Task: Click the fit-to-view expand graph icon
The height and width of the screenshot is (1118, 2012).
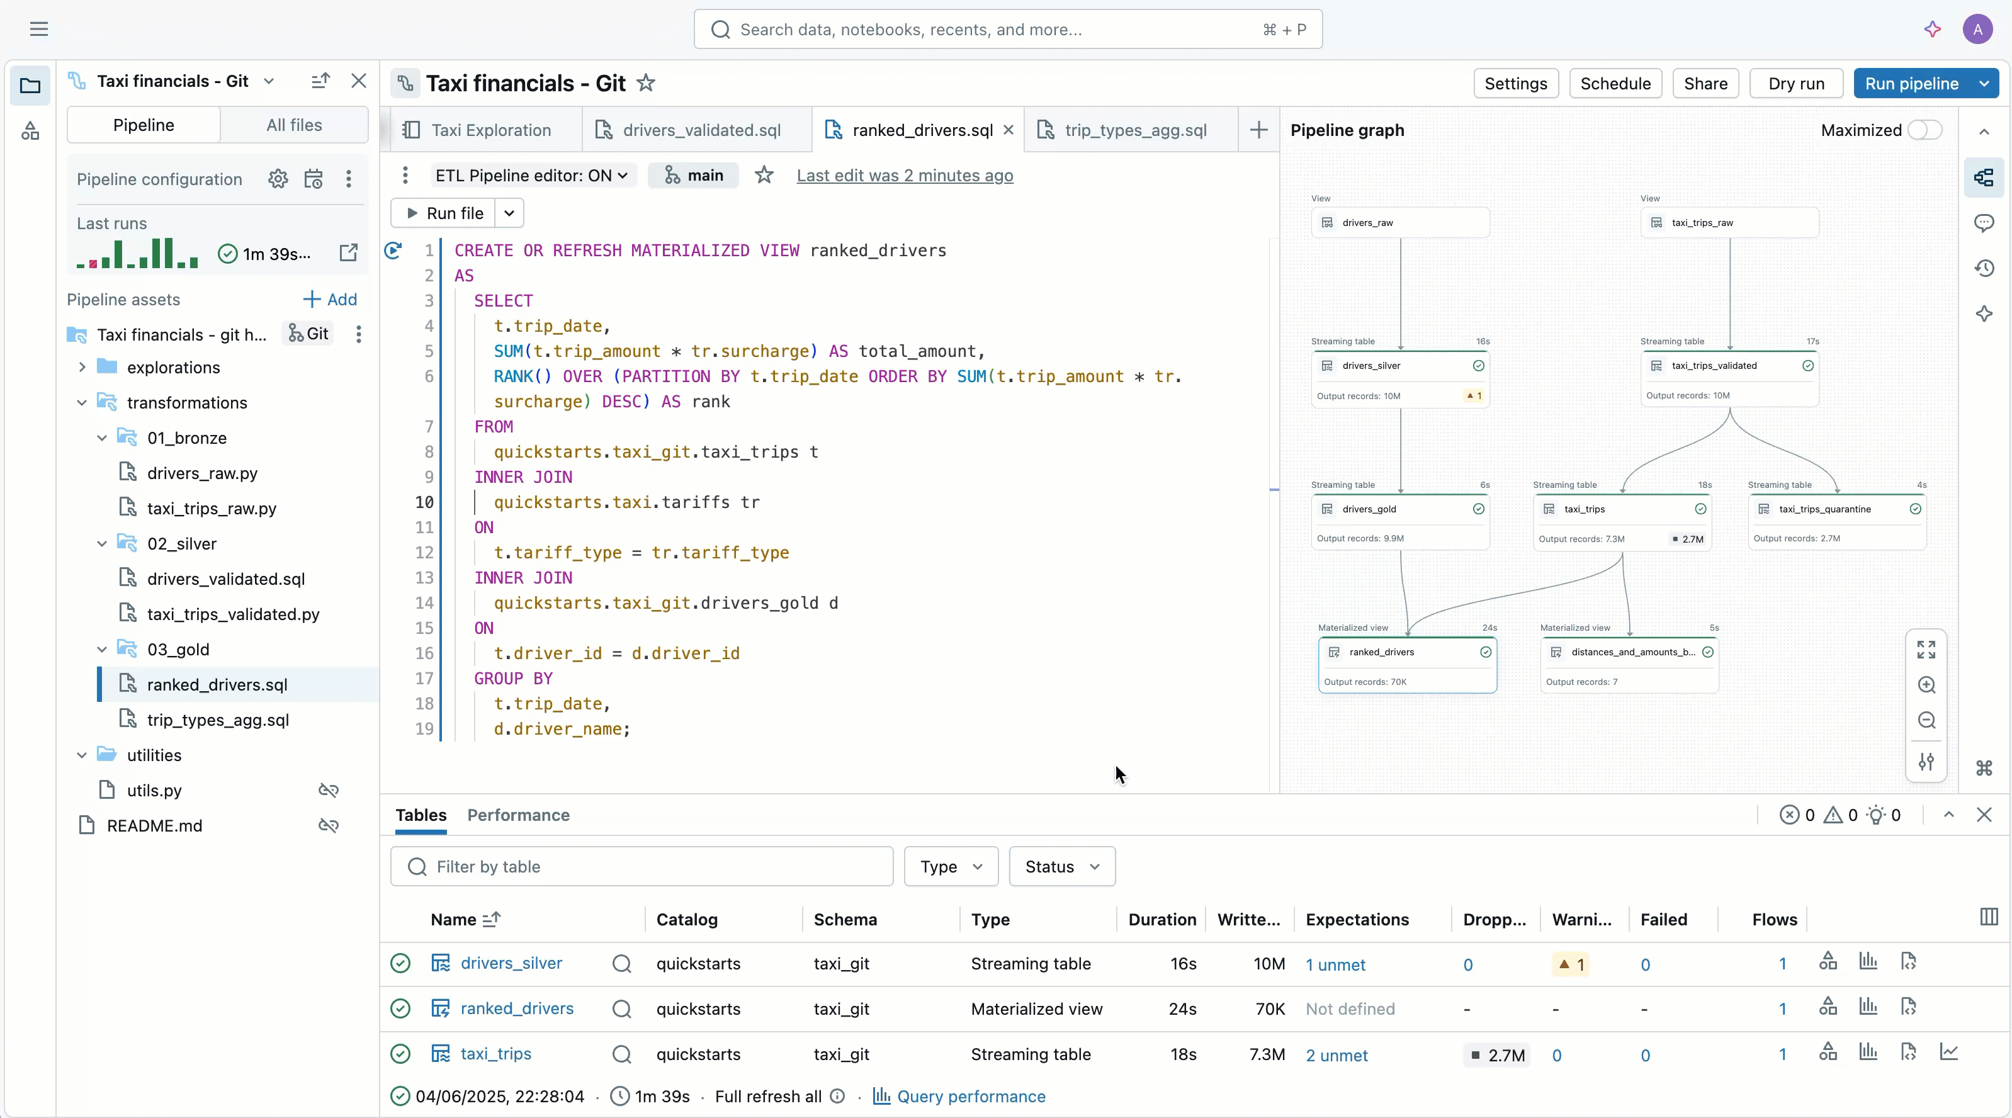Action: 1926,649
